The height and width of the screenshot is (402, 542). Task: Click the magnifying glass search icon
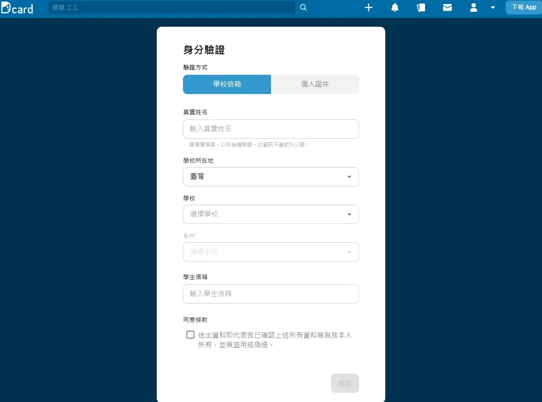[x=303, y=7]
